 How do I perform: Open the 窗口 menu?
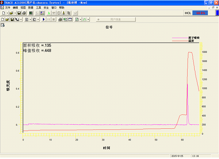click(x=54, y=7)
